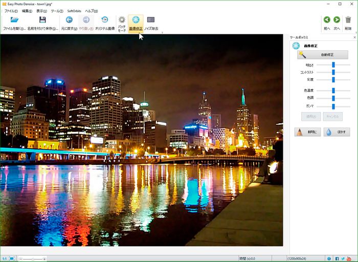Select the ノイズ除去 denoise tool
This screenshot has width=358, height=262.
(x=151, y=24)
